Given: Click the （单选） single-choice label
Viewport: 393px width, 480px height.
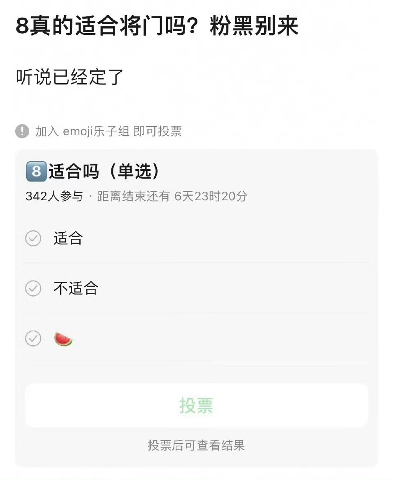Looking at the screenshot, I should 134,172.
